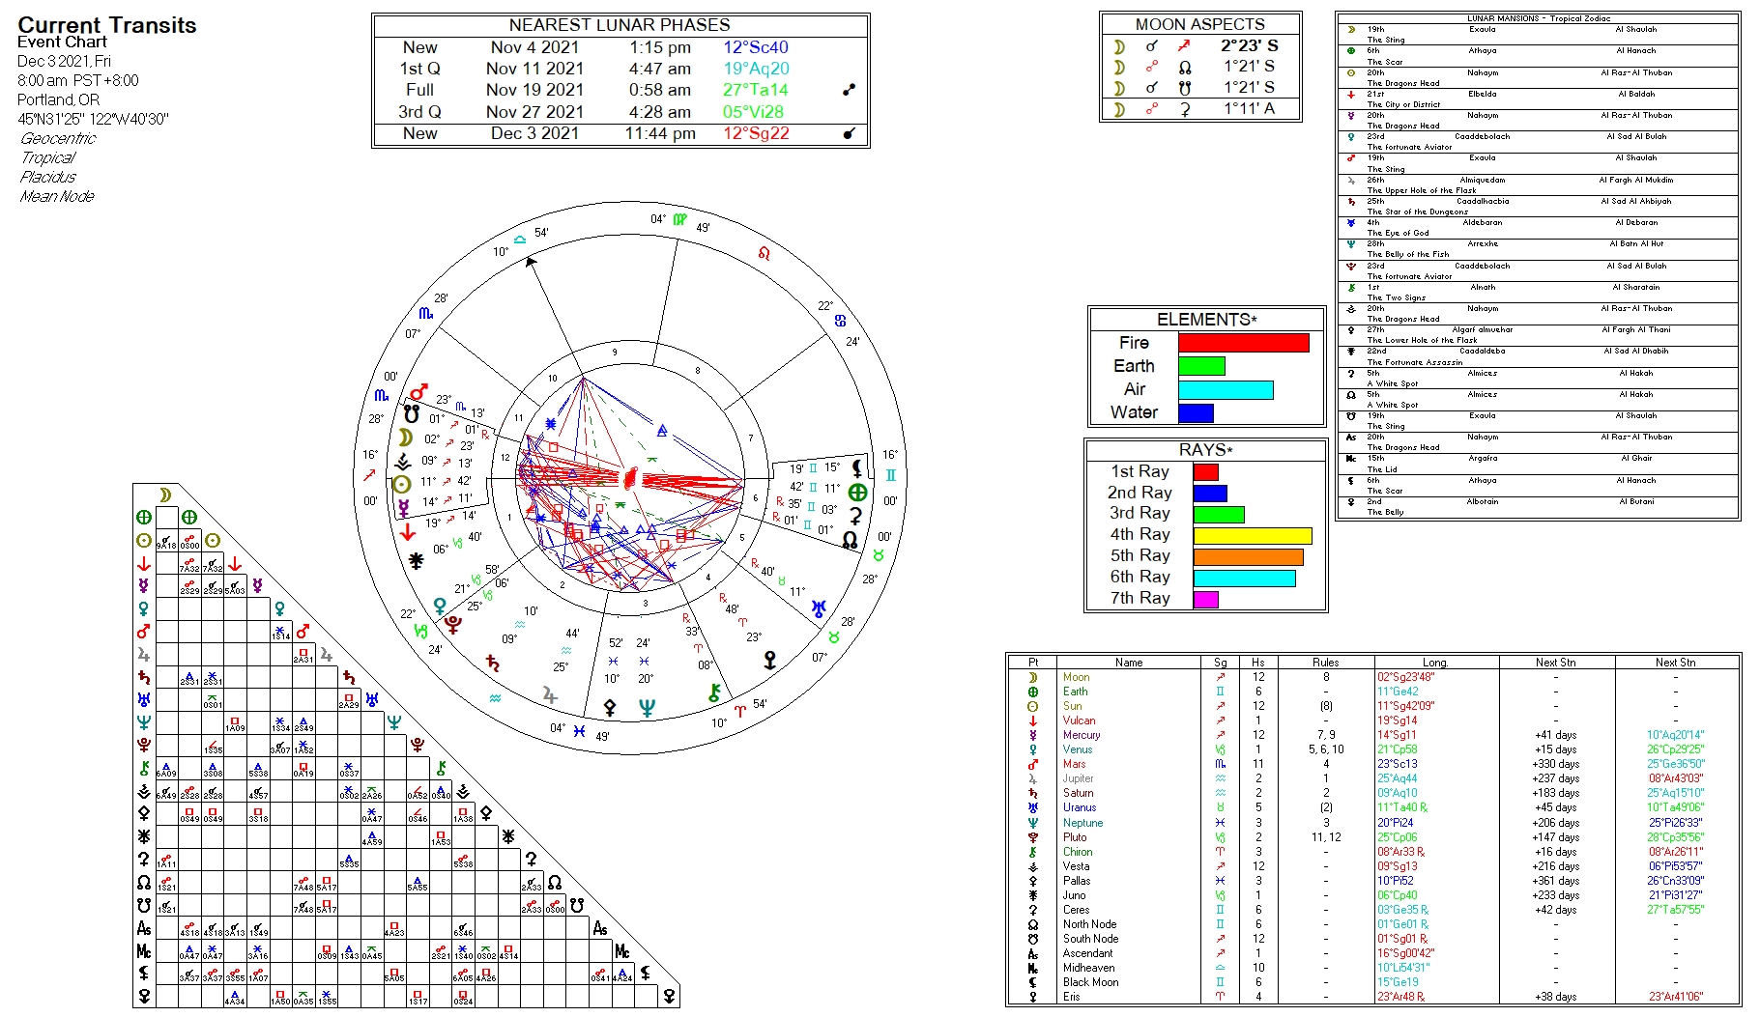Select the Earth glyph on the chart wheel
1760x1017 pixels.
857,492
